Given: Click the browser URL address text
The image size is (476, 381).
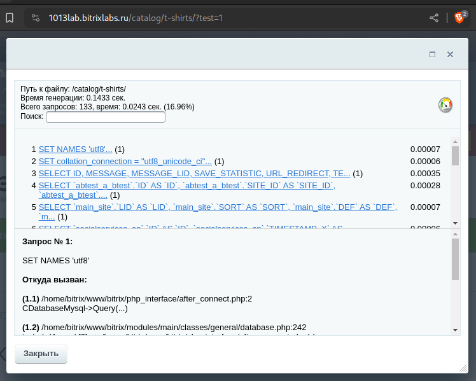Looking at the screenshot, I should point(136,18).
